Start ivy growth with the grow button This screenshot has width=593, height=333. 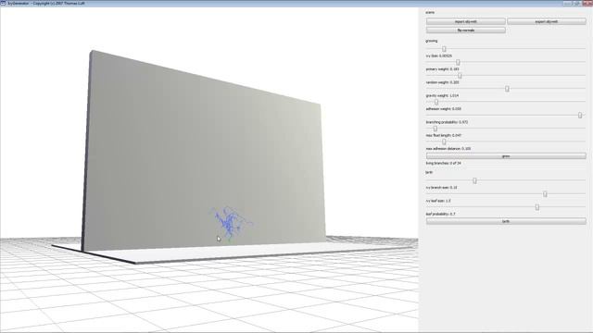(506, 156)
